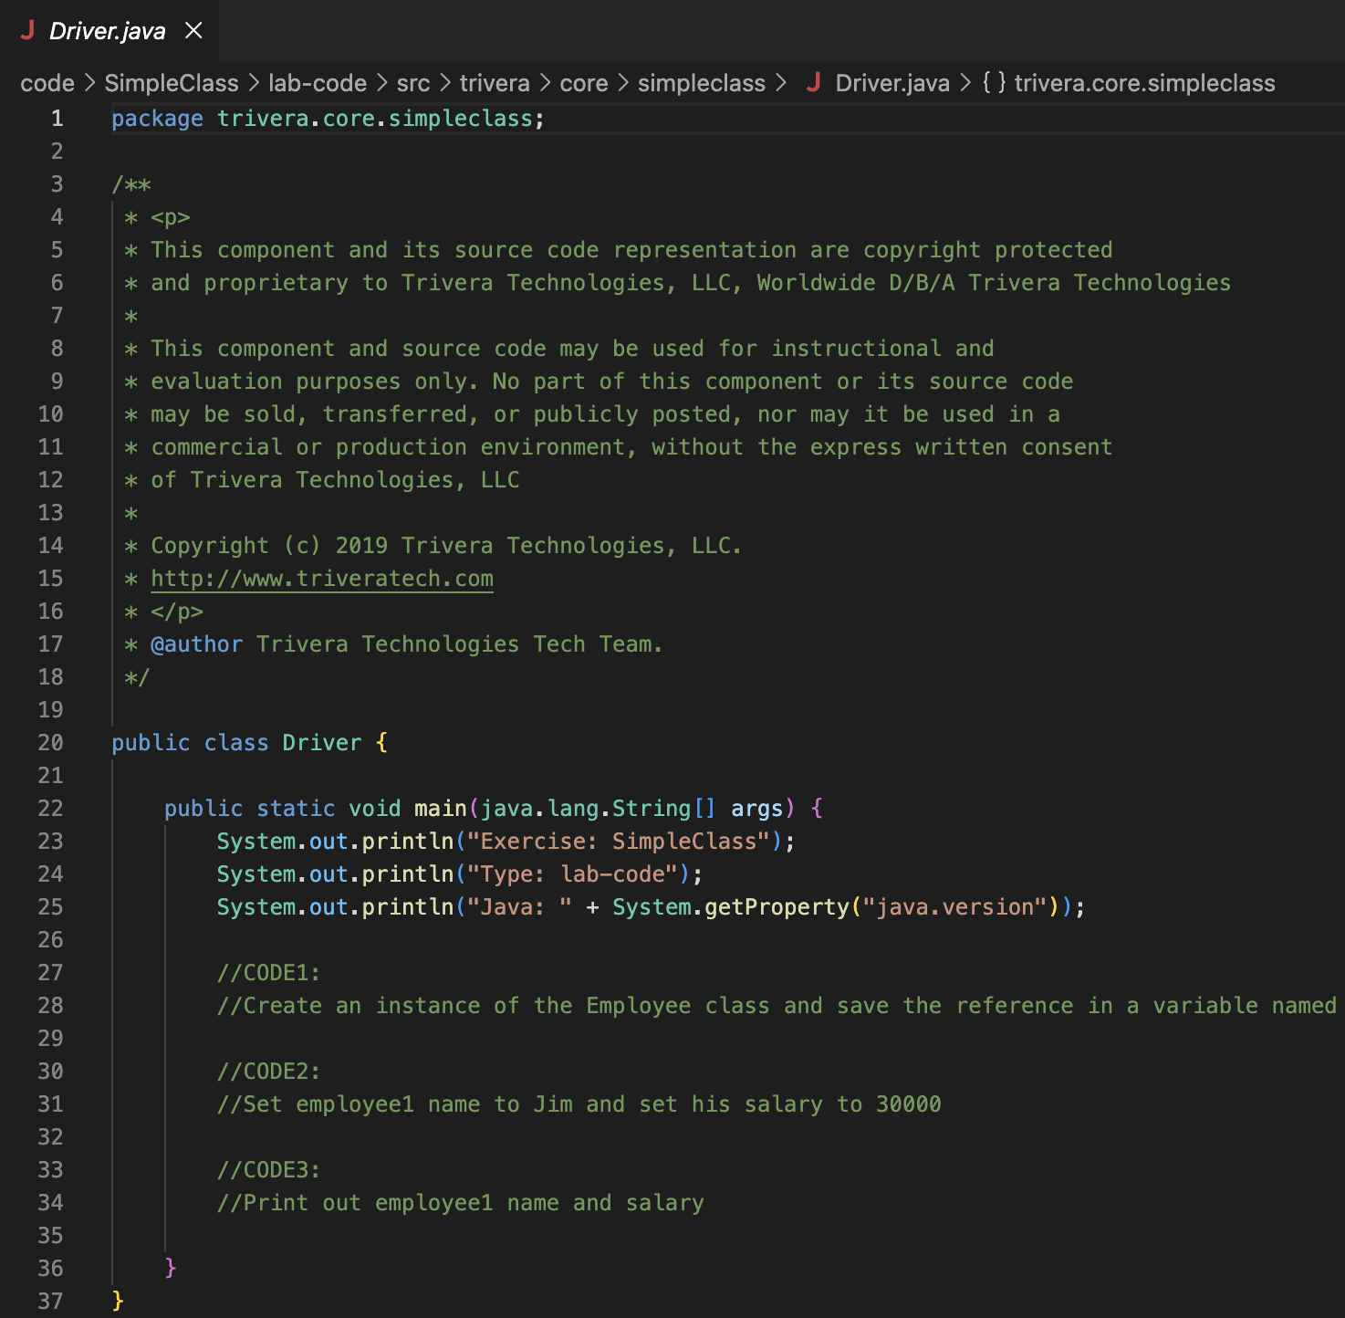The height and width of the screenshot is (1318, 1345).
Task: Click the '//CODE2:' comment
Action: click(x=269, y=1072)
